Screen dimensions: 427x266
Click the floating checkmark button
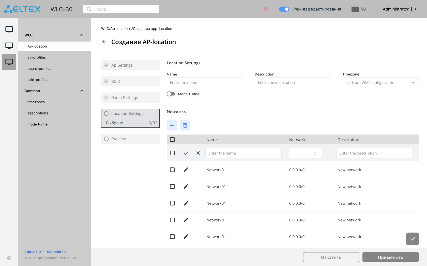(x=413, y=239)
